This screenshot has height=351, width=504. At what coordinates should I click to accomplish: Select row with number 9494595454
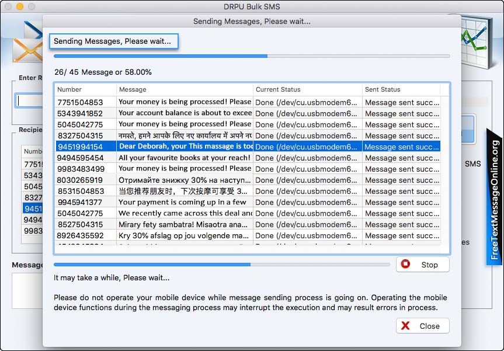pyautogui.click(x=248, y=158)
